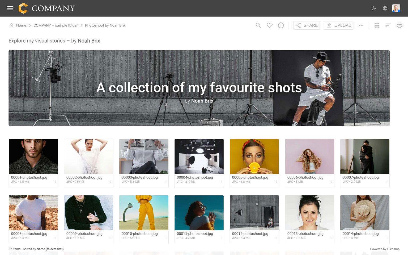
Task: Open the hamburger navigation menu
Action: click(10, 8)
